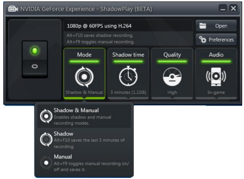This screenshot has height=179, width=244.
Task: Click the 3 minutes (1.1GB) value
Action: pyautogui.click(x=128, y=92)
